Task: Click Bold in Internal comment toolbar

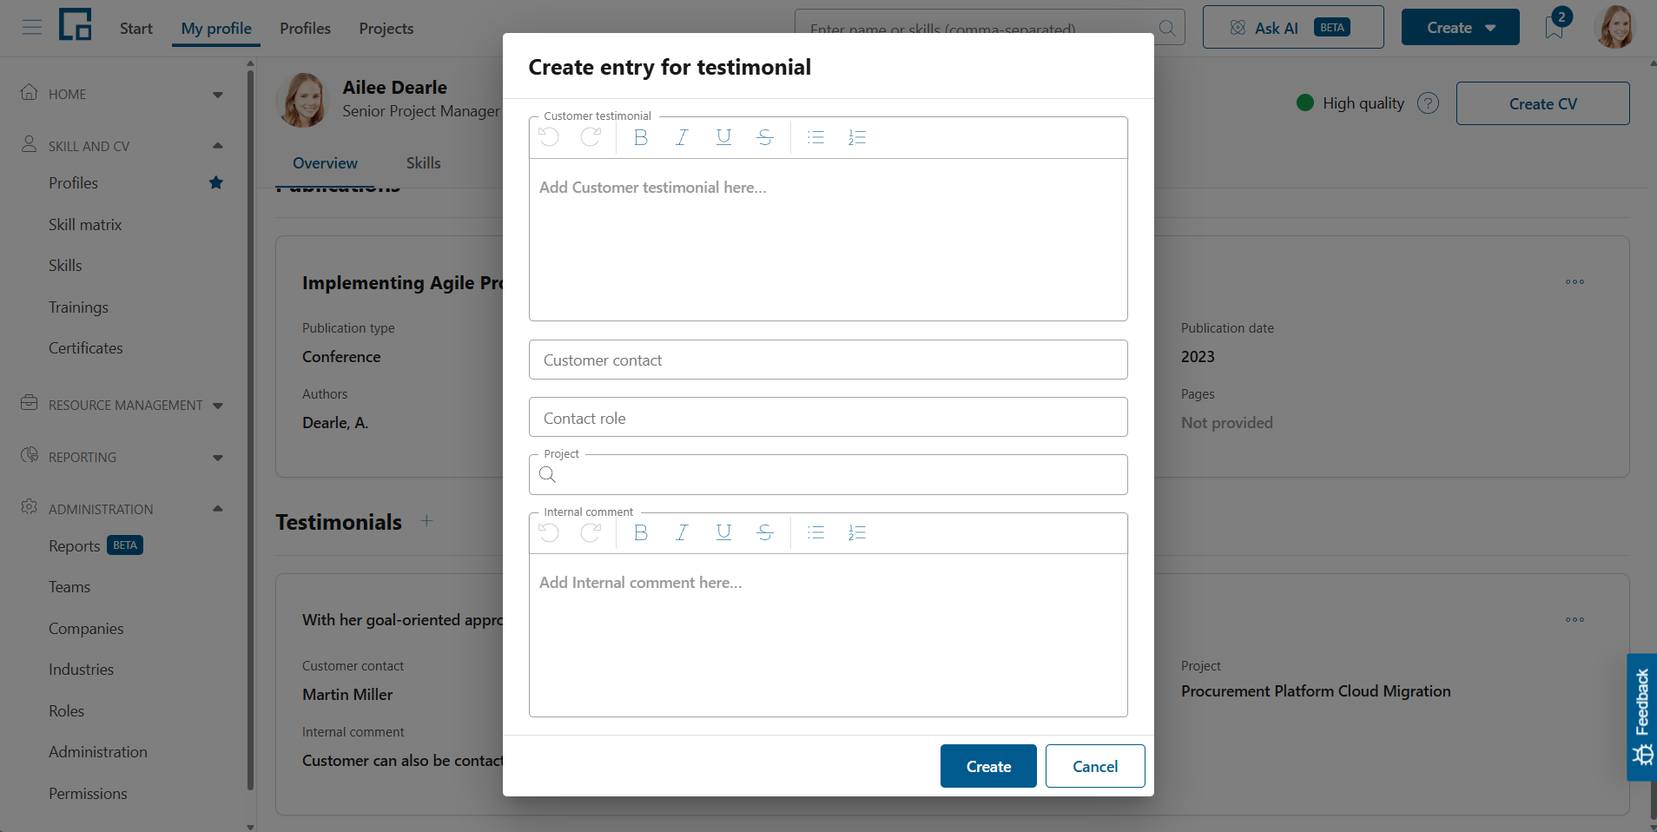Action: pos(641,532)
